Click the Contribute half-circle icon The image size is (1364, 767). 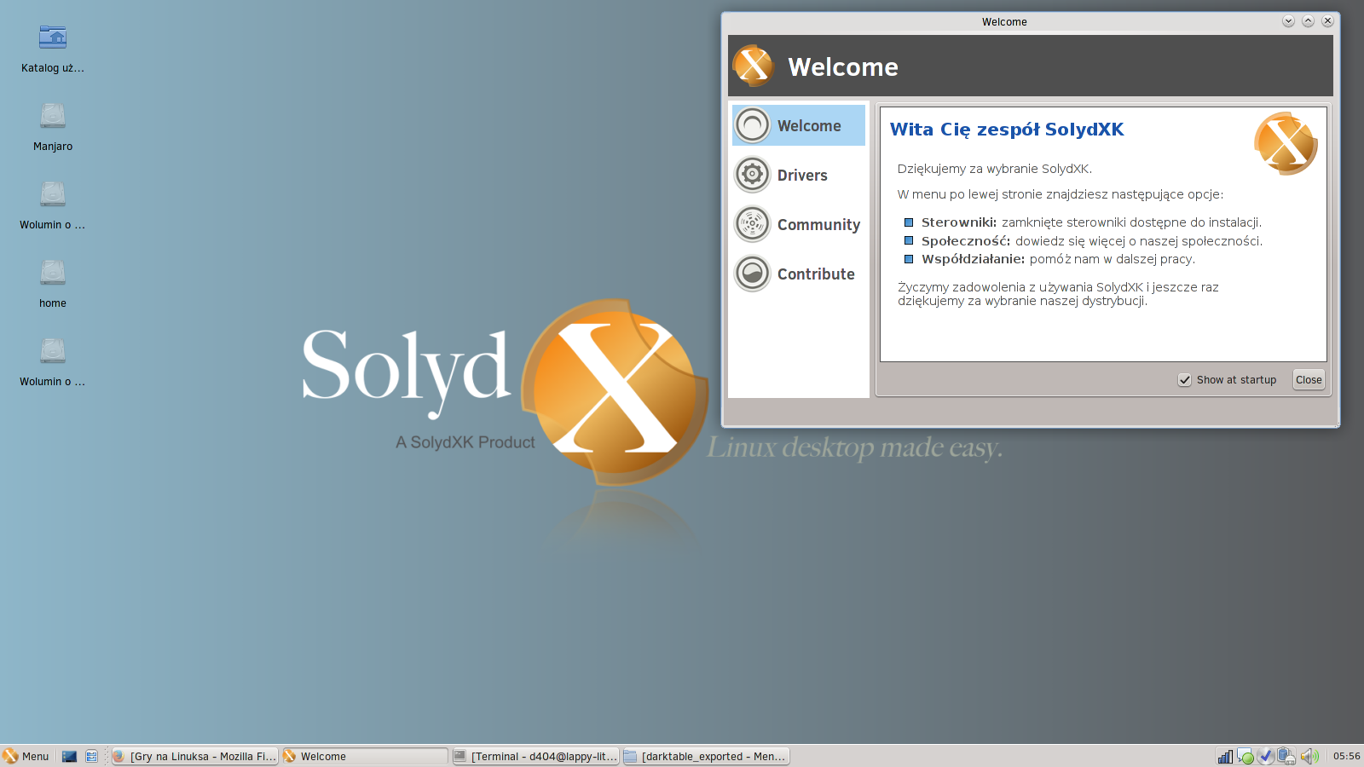753,274
